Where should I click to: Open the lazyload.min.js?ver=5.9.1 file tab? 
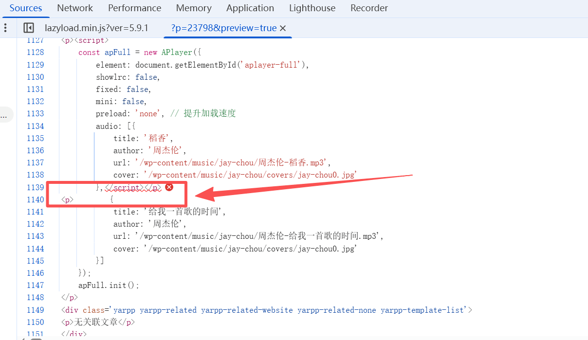tap(96, 28)
